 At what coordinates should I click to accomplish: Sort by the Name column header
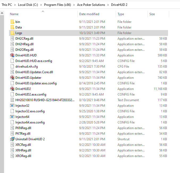click(x=14, y=14)
